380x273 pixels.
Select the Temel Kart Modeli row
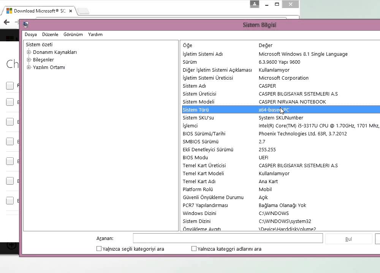click(281, 174)
